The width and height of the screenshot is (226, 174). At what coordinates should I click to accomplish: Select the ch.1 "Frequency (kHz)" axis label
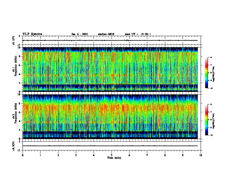point(16,66)
